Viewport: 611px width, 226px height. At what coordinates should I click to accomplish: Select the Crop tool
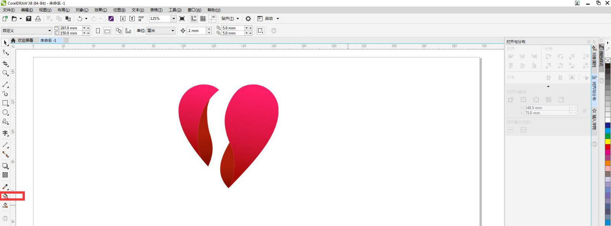point(5,64)
